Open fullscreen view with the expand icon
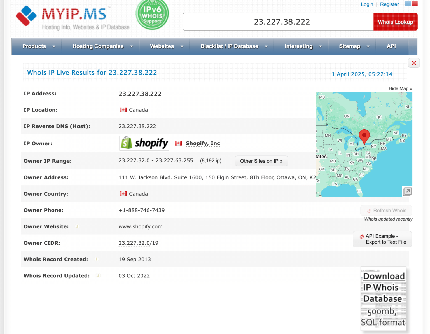430x334 pixels. (414, 63)
